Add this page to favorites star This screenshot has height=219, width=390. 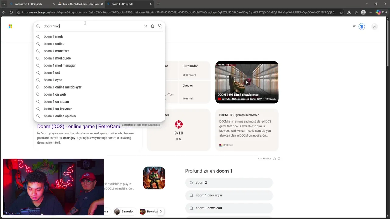tap(342, 12)
